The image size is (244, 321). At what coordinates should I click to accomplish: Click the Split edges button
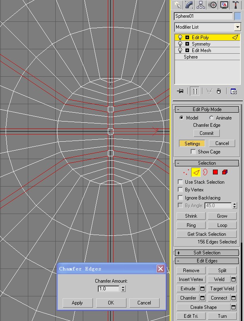point(222,271)
